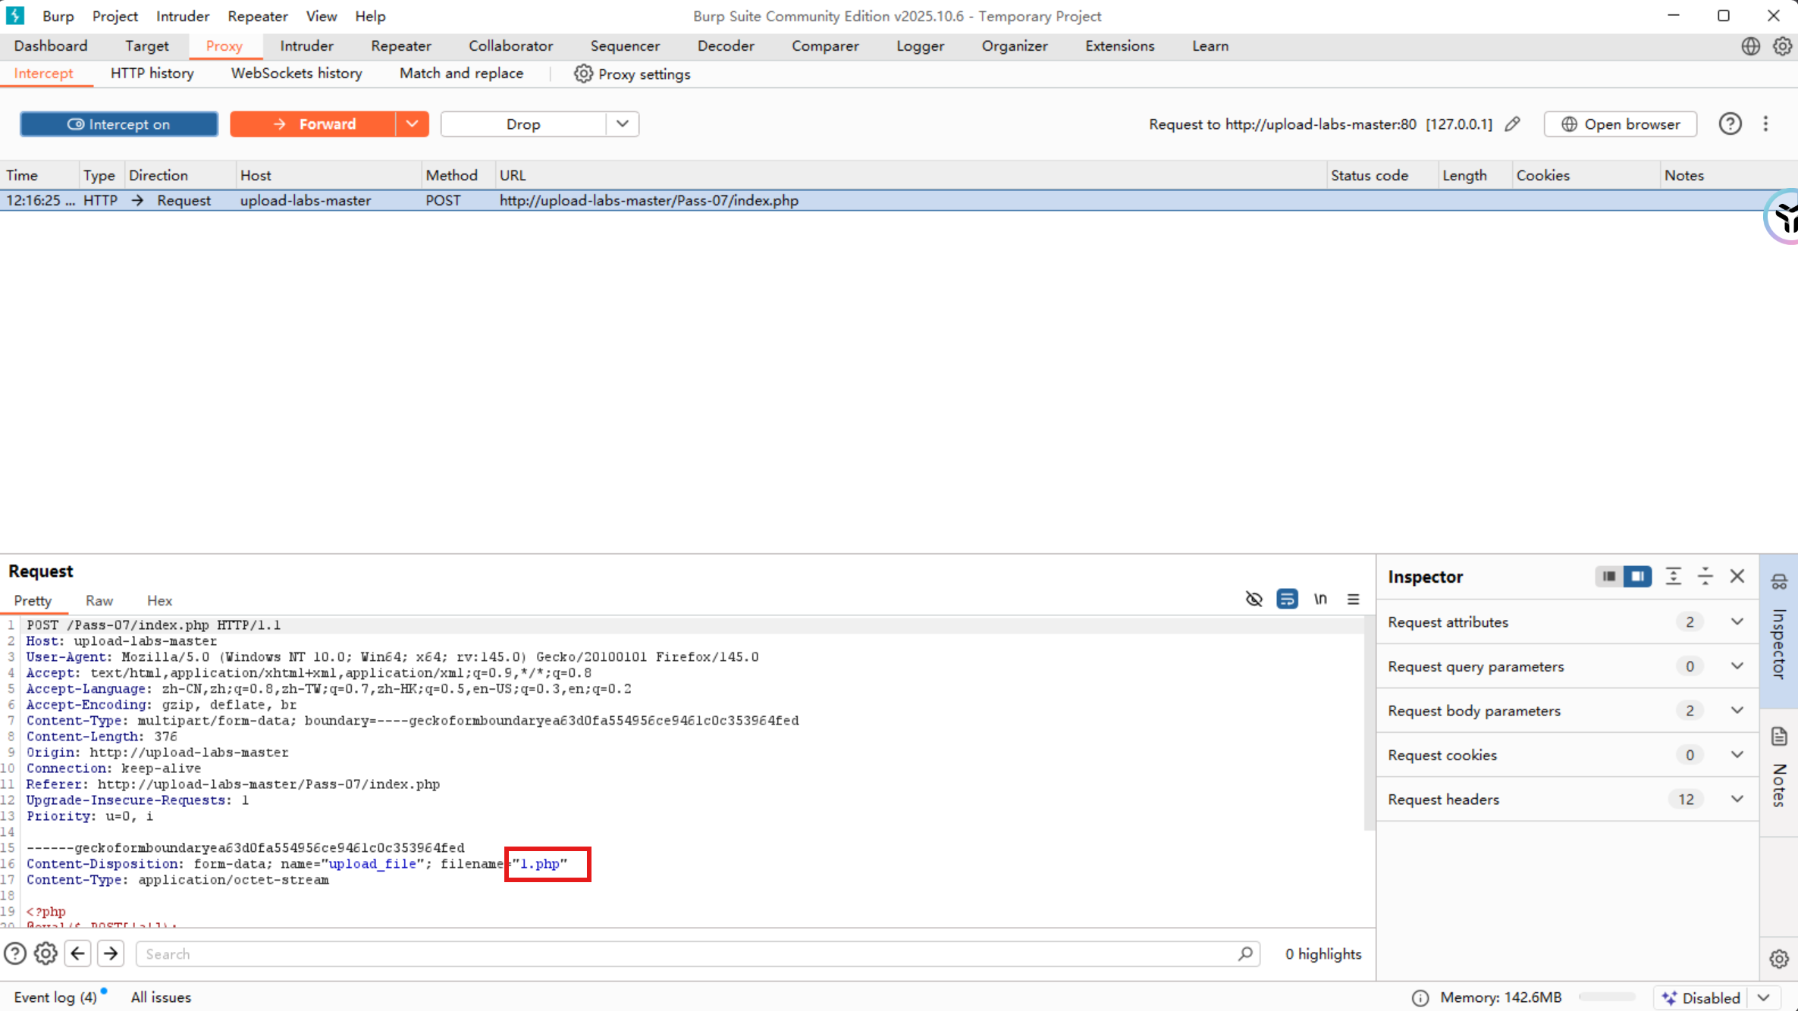Click the Proxy settings gear icon

click(582, 74)
